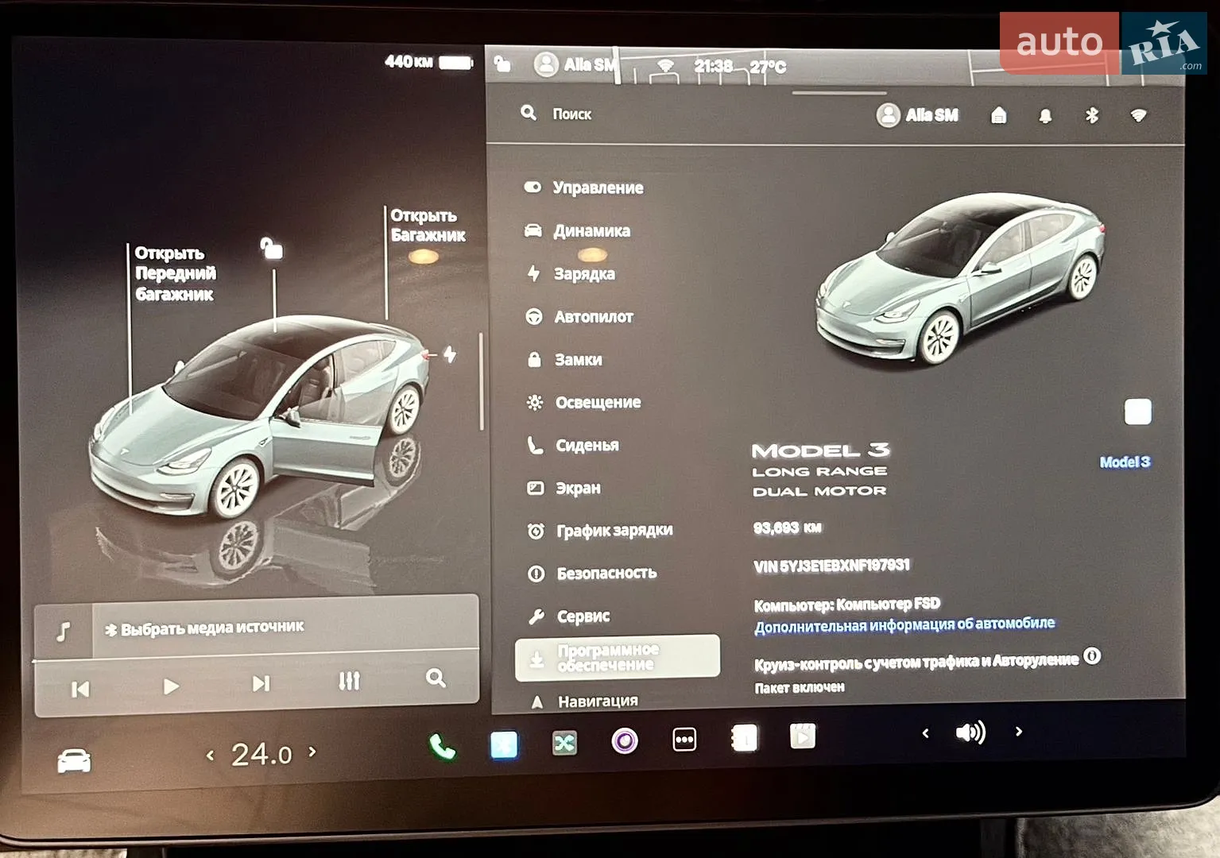
Task: Tap the volume speaker icon
Action: 971,732
